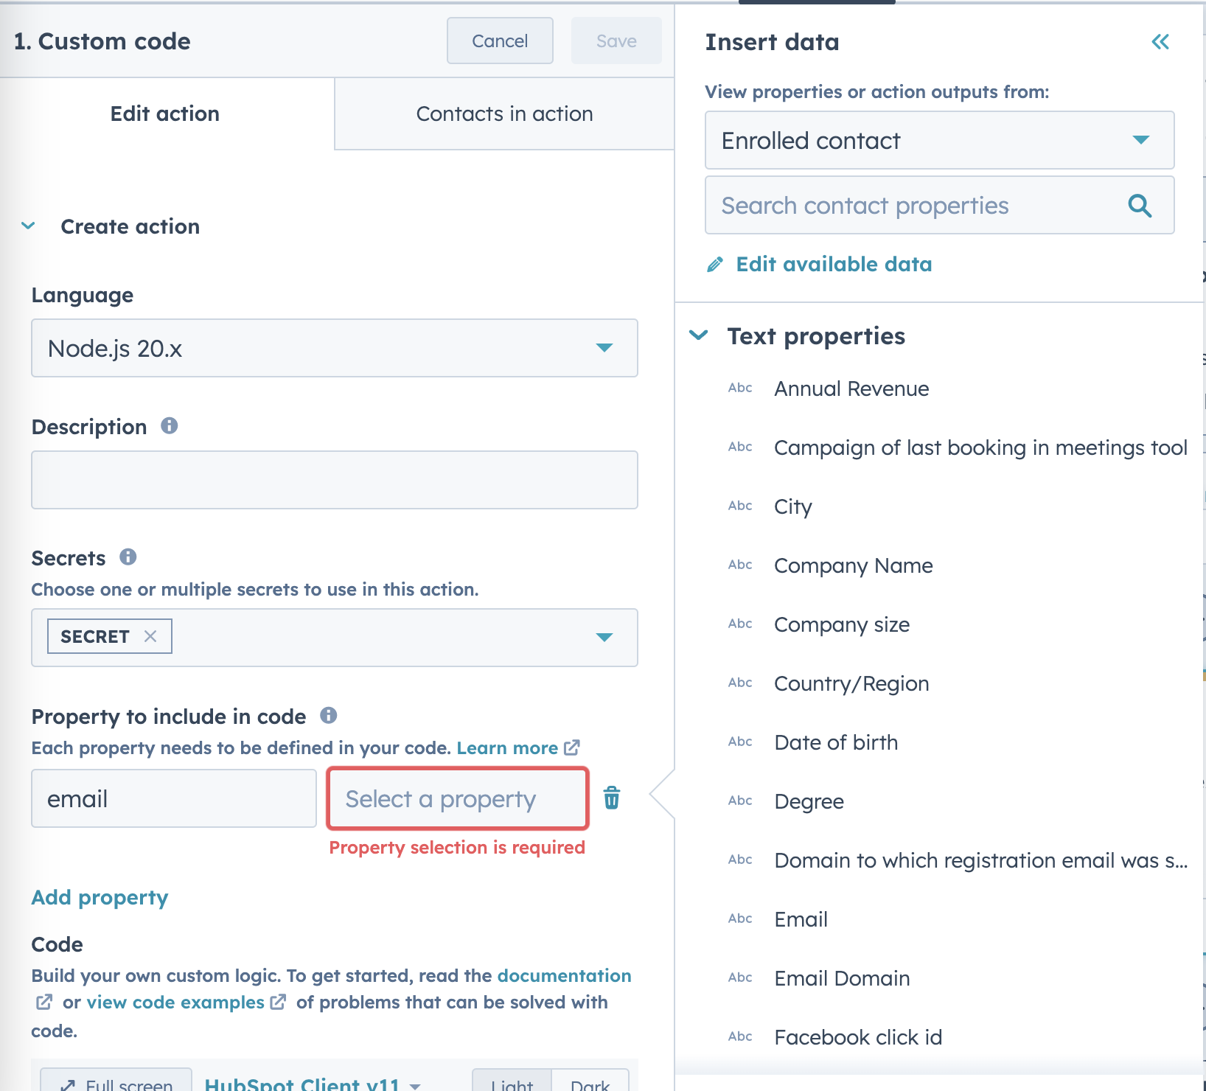Image resolution: width=1206 pixels, height=1091 pixels.
Task: Select Email Domain text property
Action: (x=842, y=978)
